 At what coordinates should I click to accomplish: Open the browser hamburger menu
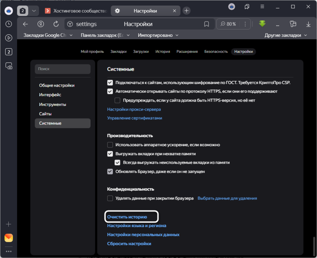tap(262, 7)
